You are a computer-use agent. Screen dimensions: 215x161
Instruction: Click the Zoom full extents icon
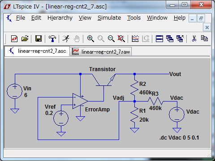click(121, 38)
